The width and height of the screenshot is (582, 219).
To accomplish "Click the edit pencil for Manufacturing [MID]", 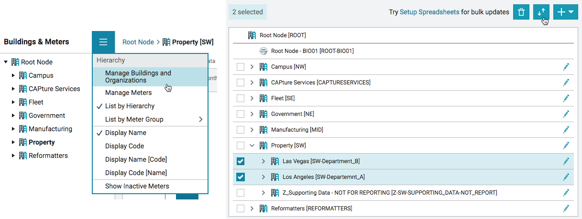I will pyautogui.click(x=566, y=130).
